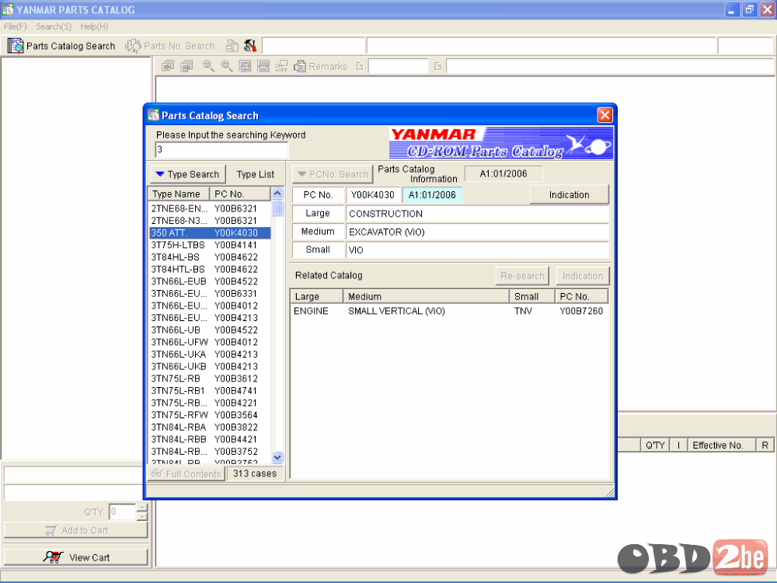Image resolution: width=777 pixels, height=583 pixels.
Task: Select the 3T75H-LTBS row
Action: pyautogui.click(x=210, y=245)
